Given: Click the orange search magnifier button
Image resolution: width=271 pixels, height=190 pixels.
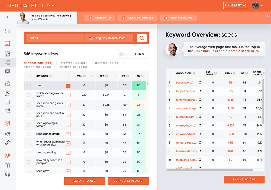Looking at the screenshot, I should (x=142, y=38).
